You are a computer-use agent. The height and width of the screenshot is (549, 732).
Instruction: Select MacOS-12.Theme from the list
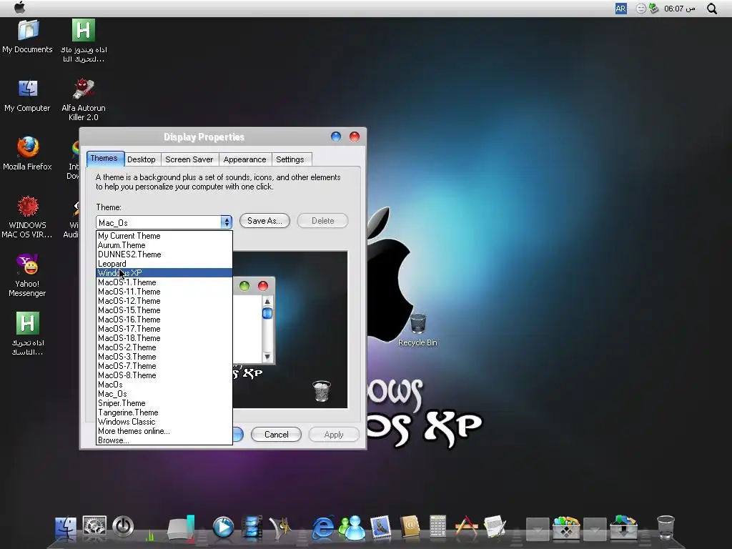tap(164, 301)
